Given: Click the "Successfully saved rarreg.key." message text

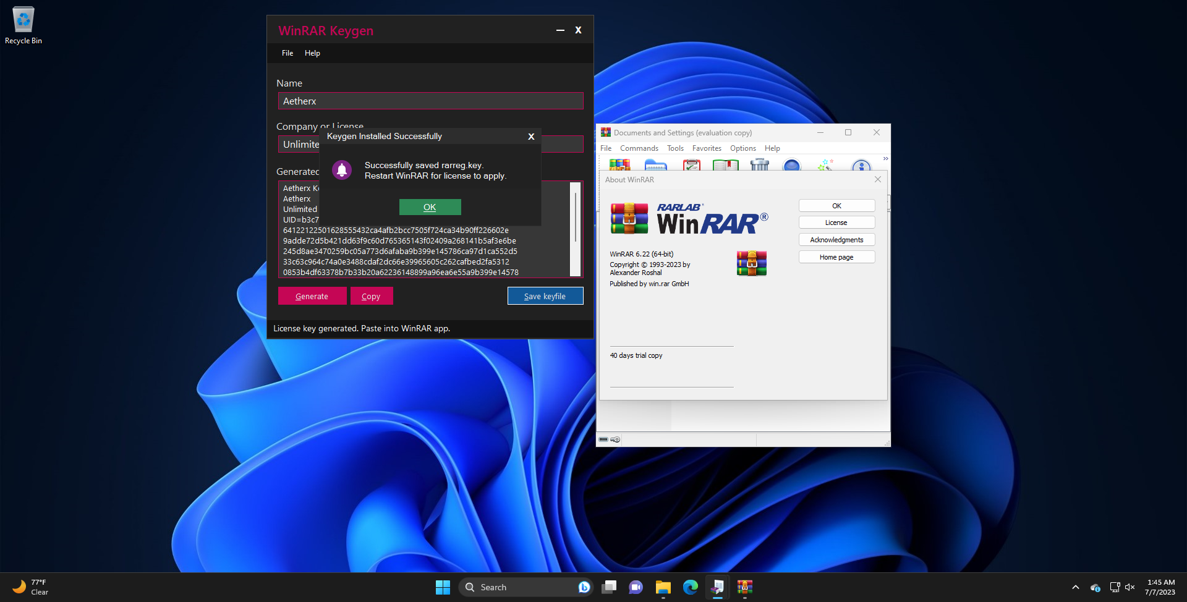Looking at the screenshot, I should [x=424, y=165].
